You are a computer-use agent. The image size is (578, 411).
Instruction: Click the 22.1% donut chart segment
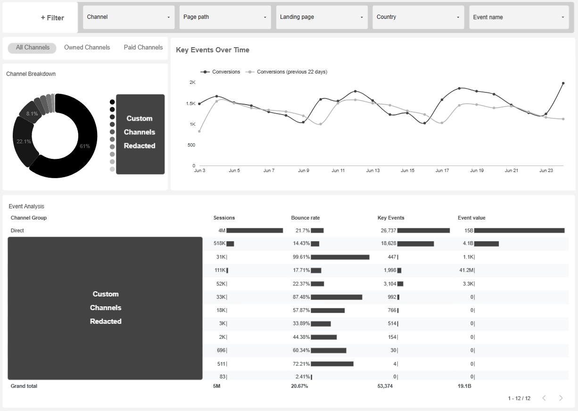point(25,141)
